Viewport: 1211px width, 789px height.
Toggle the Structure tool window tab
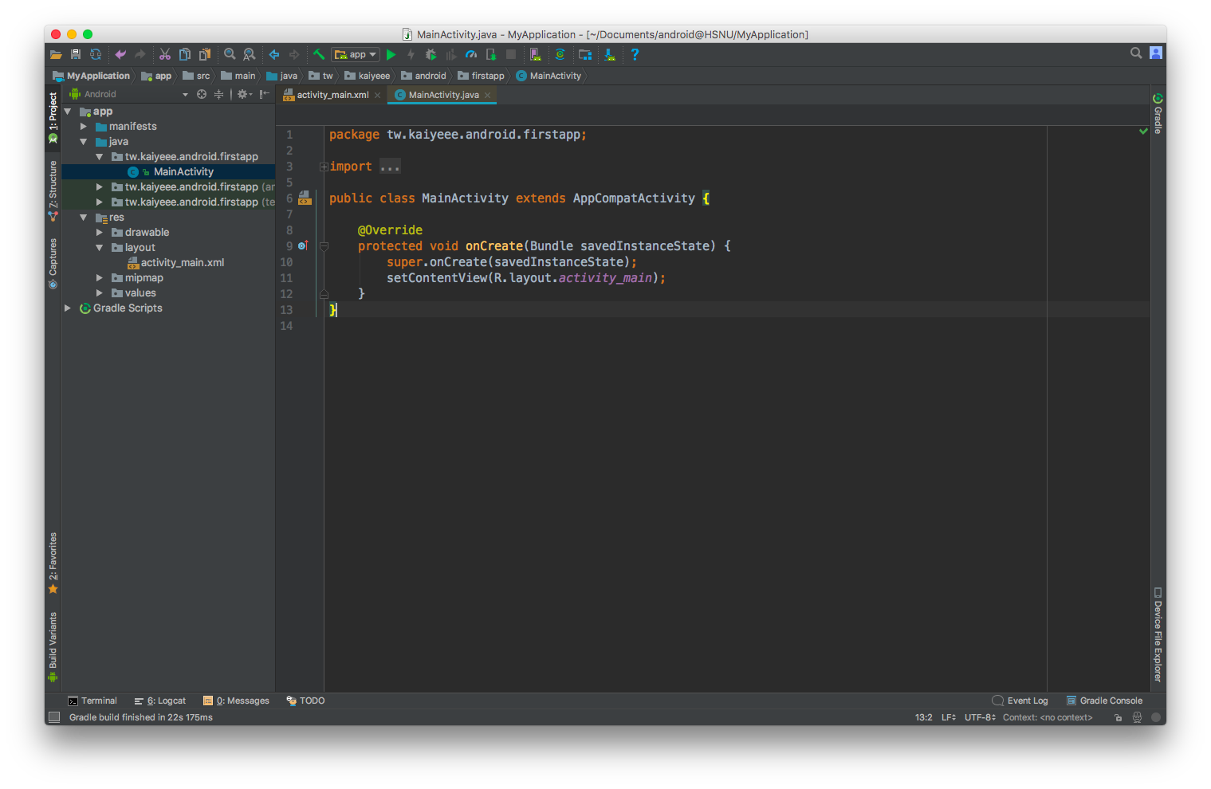tap(53, 191)
